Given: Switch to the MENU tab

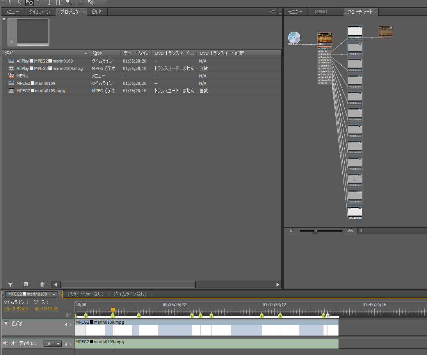Looking at the screenshot, I should click(x=321, y=12).
